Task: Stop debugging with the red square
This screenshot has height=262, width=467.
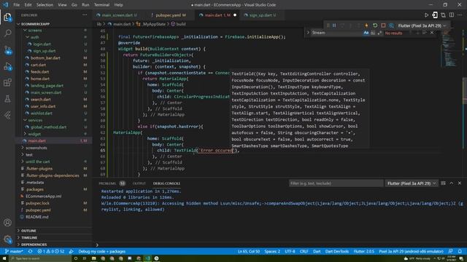Action: pos(383,25)
